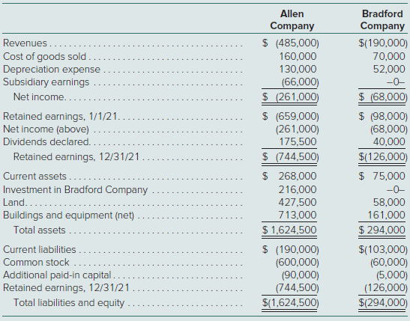
Task: Click Bradford's Buildings and equipment value 161,000
Action: [x=387, y=215]
